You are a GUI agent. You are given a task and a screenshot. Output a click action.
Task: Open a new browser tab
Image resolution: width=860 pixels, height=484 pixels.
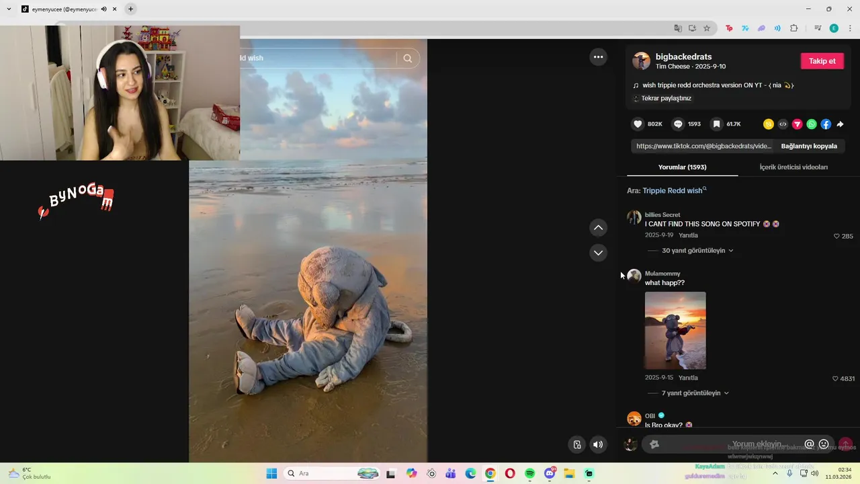pyautogui.click(x=130, y=9)
